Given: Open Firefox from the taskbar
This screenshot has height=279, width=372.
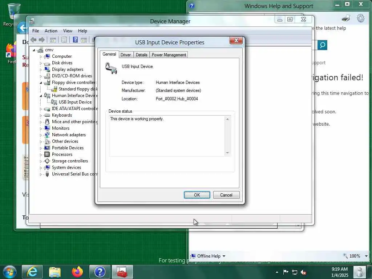Looking at the screenshot, I should tap(77, 272).
